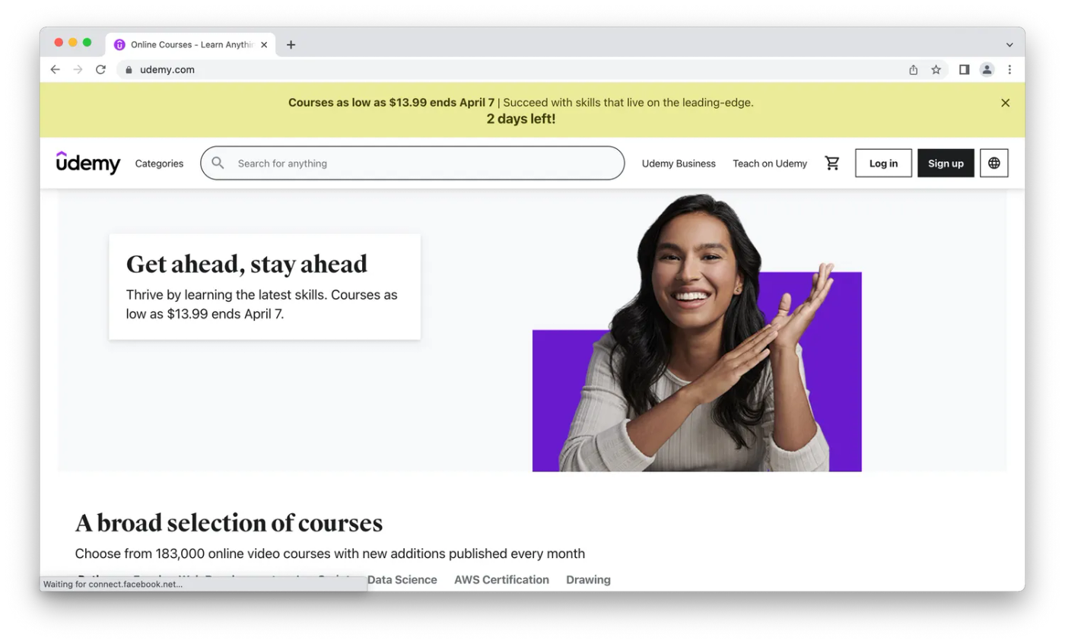The image size is (1065, 644).
Task: Click the Log in button
Action: coord(882,163)
